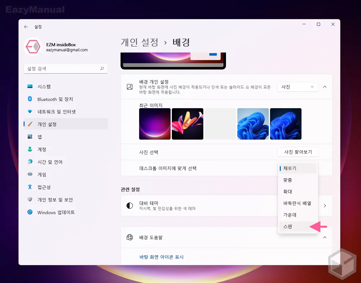361x283 pixels.
Task: Click the 사진 찾아보기 button
Action: (298, 152)
